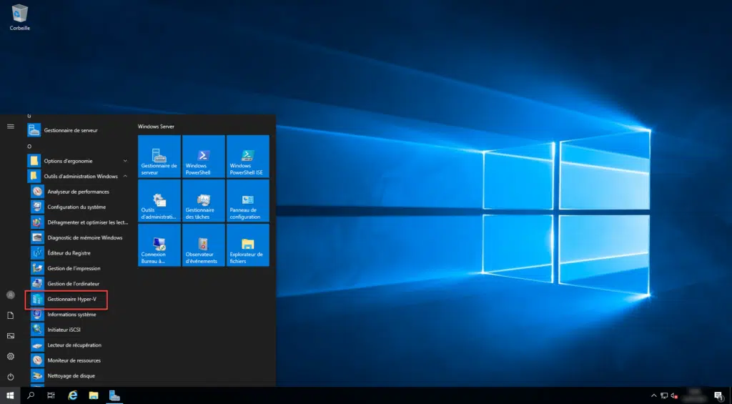This screenshot has height=404, width=732.
Task: Launch Internet Explorer from taskbar
Action: 72,395
